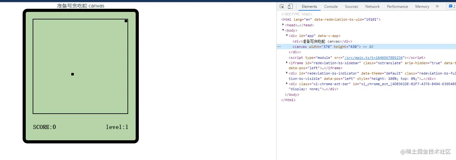456x160 pixels.
Task: Switch to the Console tab
Action: click(x=331, y=6)
